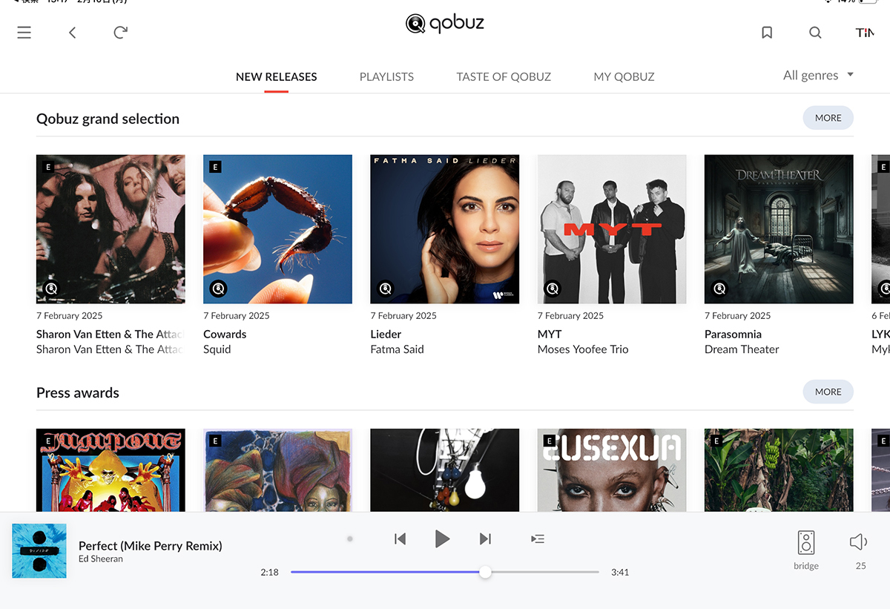Viewport: 890px width, 609px height.
Task: Click the Qobuz grand selection heading
Action: 108,119
